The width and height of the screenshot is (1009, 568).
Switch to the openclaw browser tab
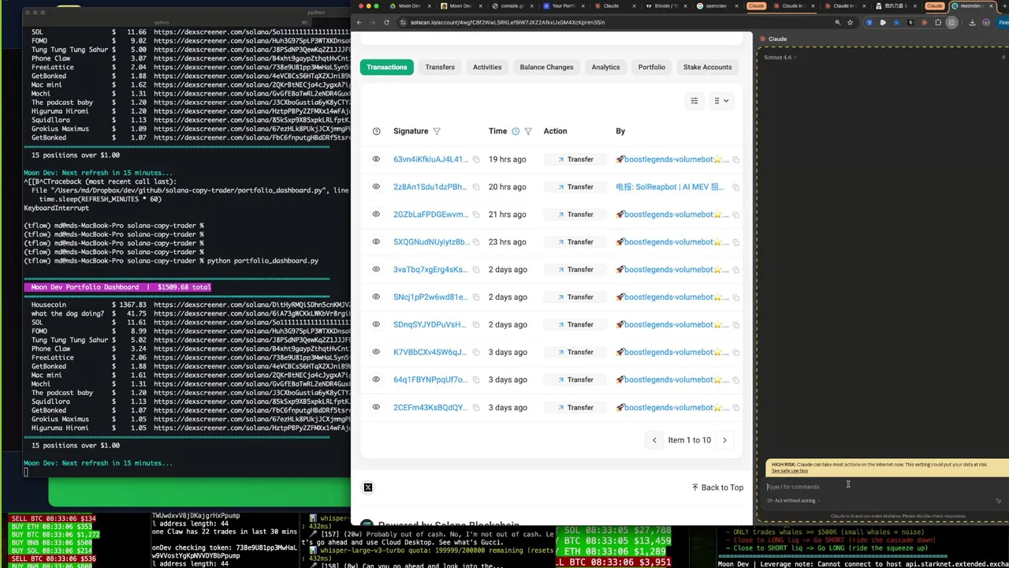pos(716,6)
